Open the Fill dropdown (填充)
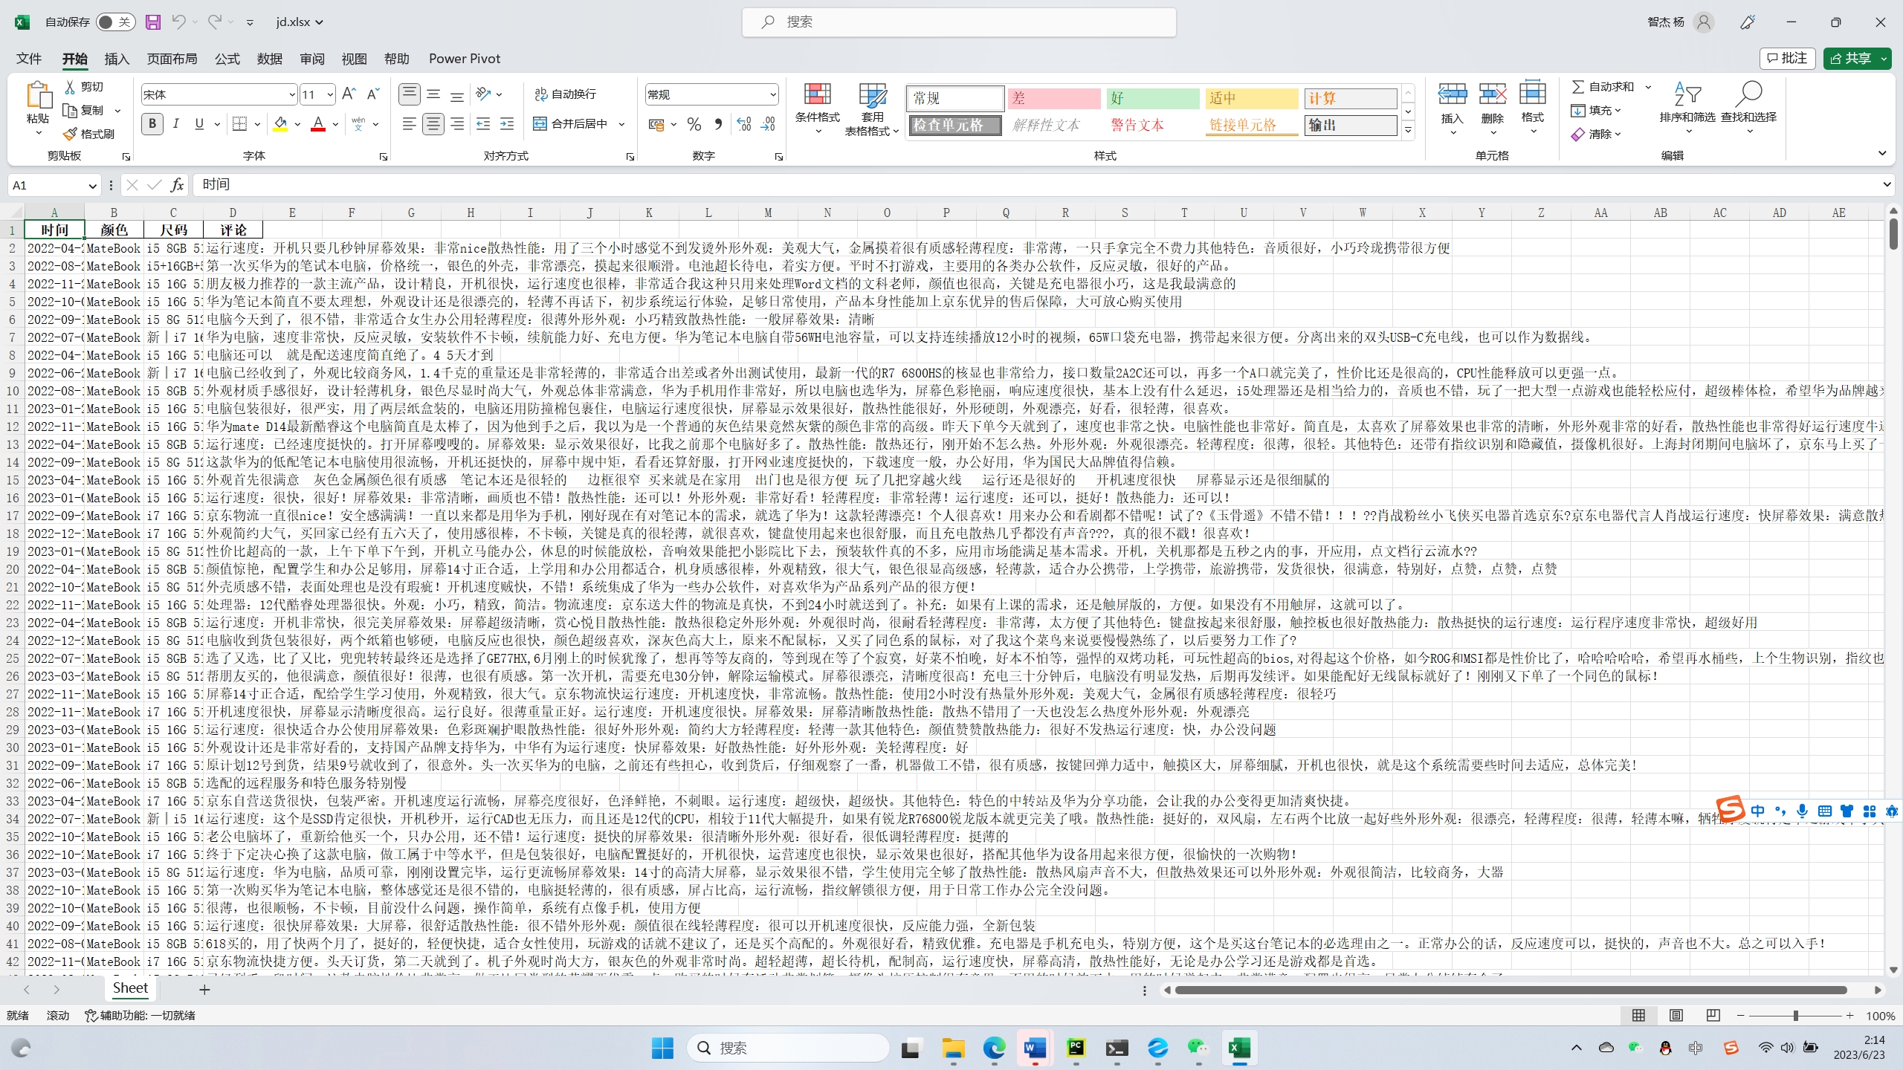 pos(1595,111)
